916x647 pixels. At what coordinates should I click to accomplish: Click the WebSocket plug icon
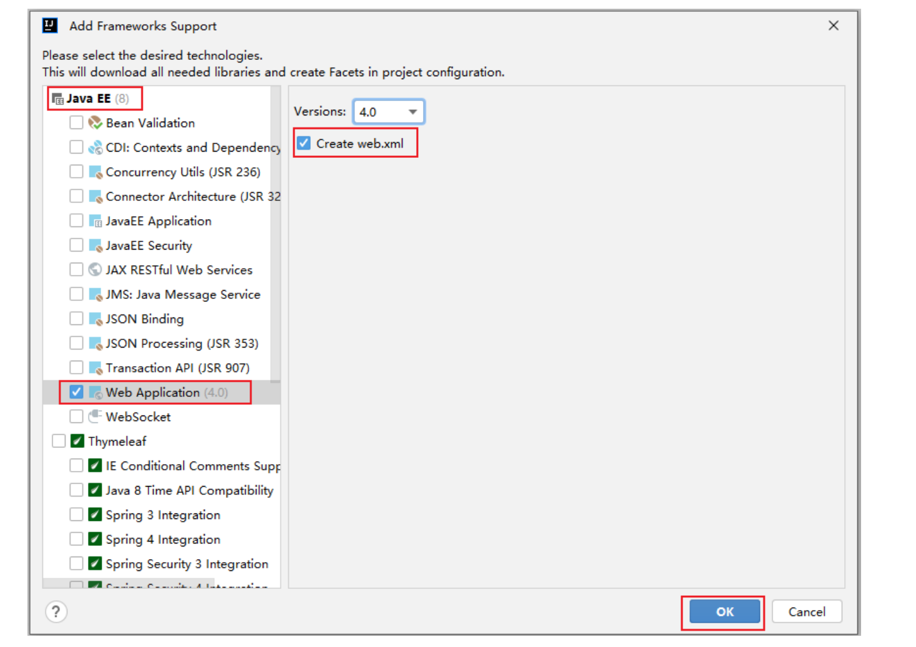point(95,416)
